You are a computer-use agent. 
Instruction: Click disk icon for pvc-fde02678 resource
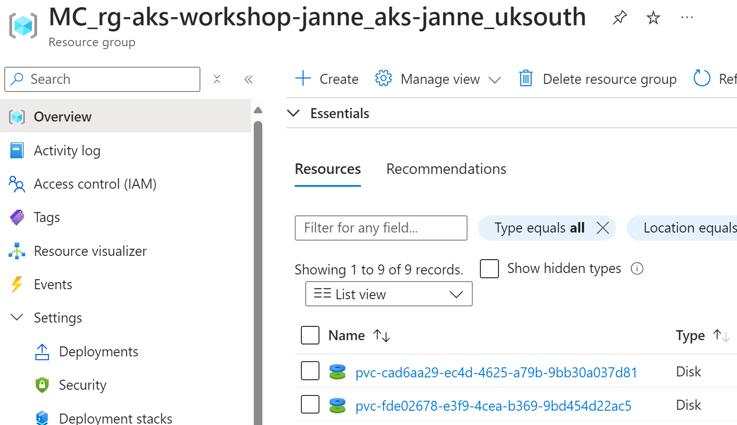337,405
